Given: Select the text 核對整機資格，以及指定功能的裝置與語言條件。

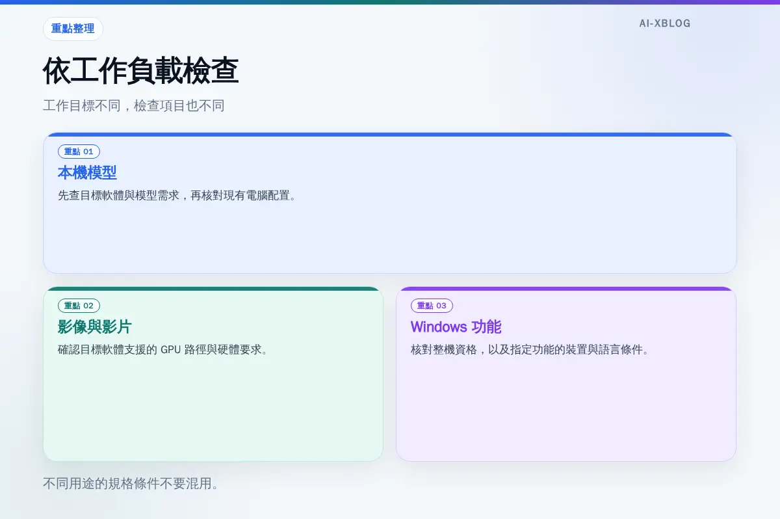Looking at the screenshot, I should tap(530, 349).
